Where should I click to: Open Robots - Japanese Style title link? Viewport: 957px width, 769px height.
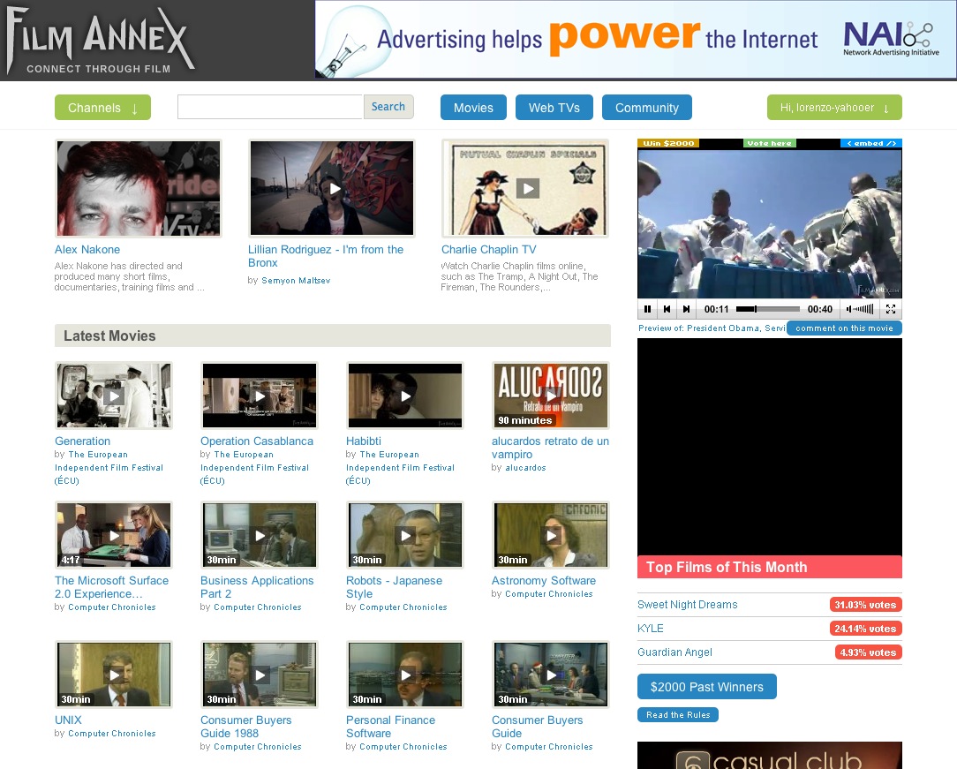pyautogui.click(x=395, y=587)
